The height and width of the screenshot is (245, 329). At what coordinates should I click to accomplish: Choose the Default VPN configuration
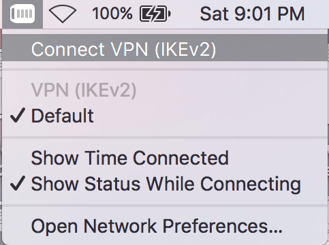click(166, 116)
